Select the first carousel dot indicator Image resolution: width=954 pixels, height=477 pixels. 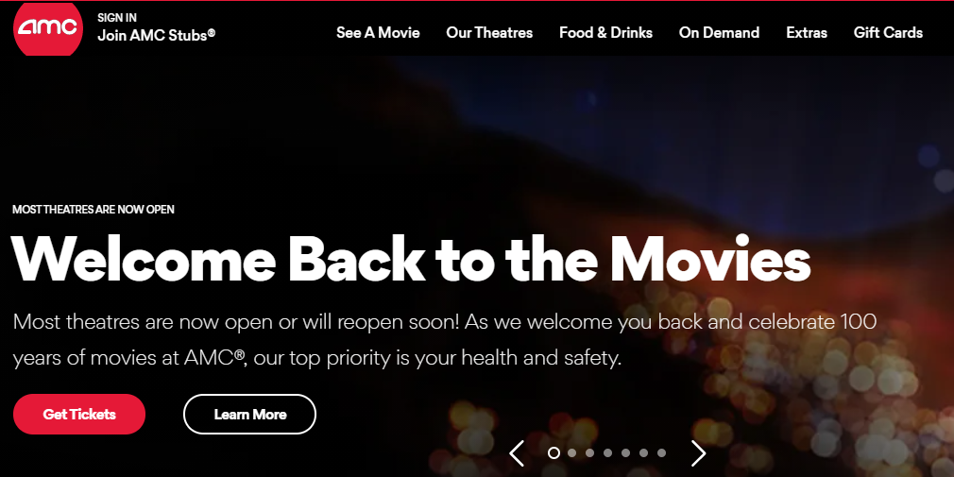554,452
